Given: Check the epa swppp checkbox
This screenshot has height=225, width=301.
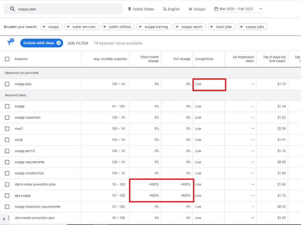Looking at the screenshot, I should 7,195.
